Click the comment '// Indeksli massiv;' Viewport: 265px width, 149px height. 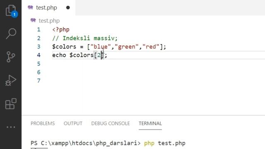click(x=85, y=38)
